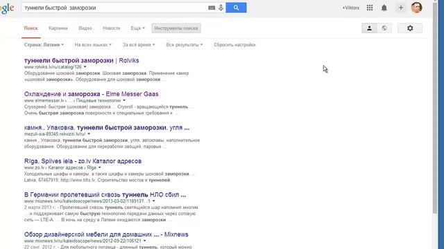Screen dimensions: 444x249
Task: Open За всё время dropdown
Action: click(139, 44)
